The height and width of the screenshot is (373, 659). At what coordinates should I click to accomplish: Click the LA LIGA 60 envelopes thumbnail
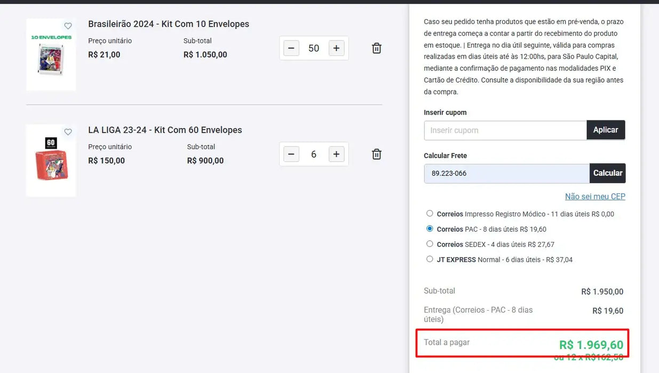click(x=51, y=160)
